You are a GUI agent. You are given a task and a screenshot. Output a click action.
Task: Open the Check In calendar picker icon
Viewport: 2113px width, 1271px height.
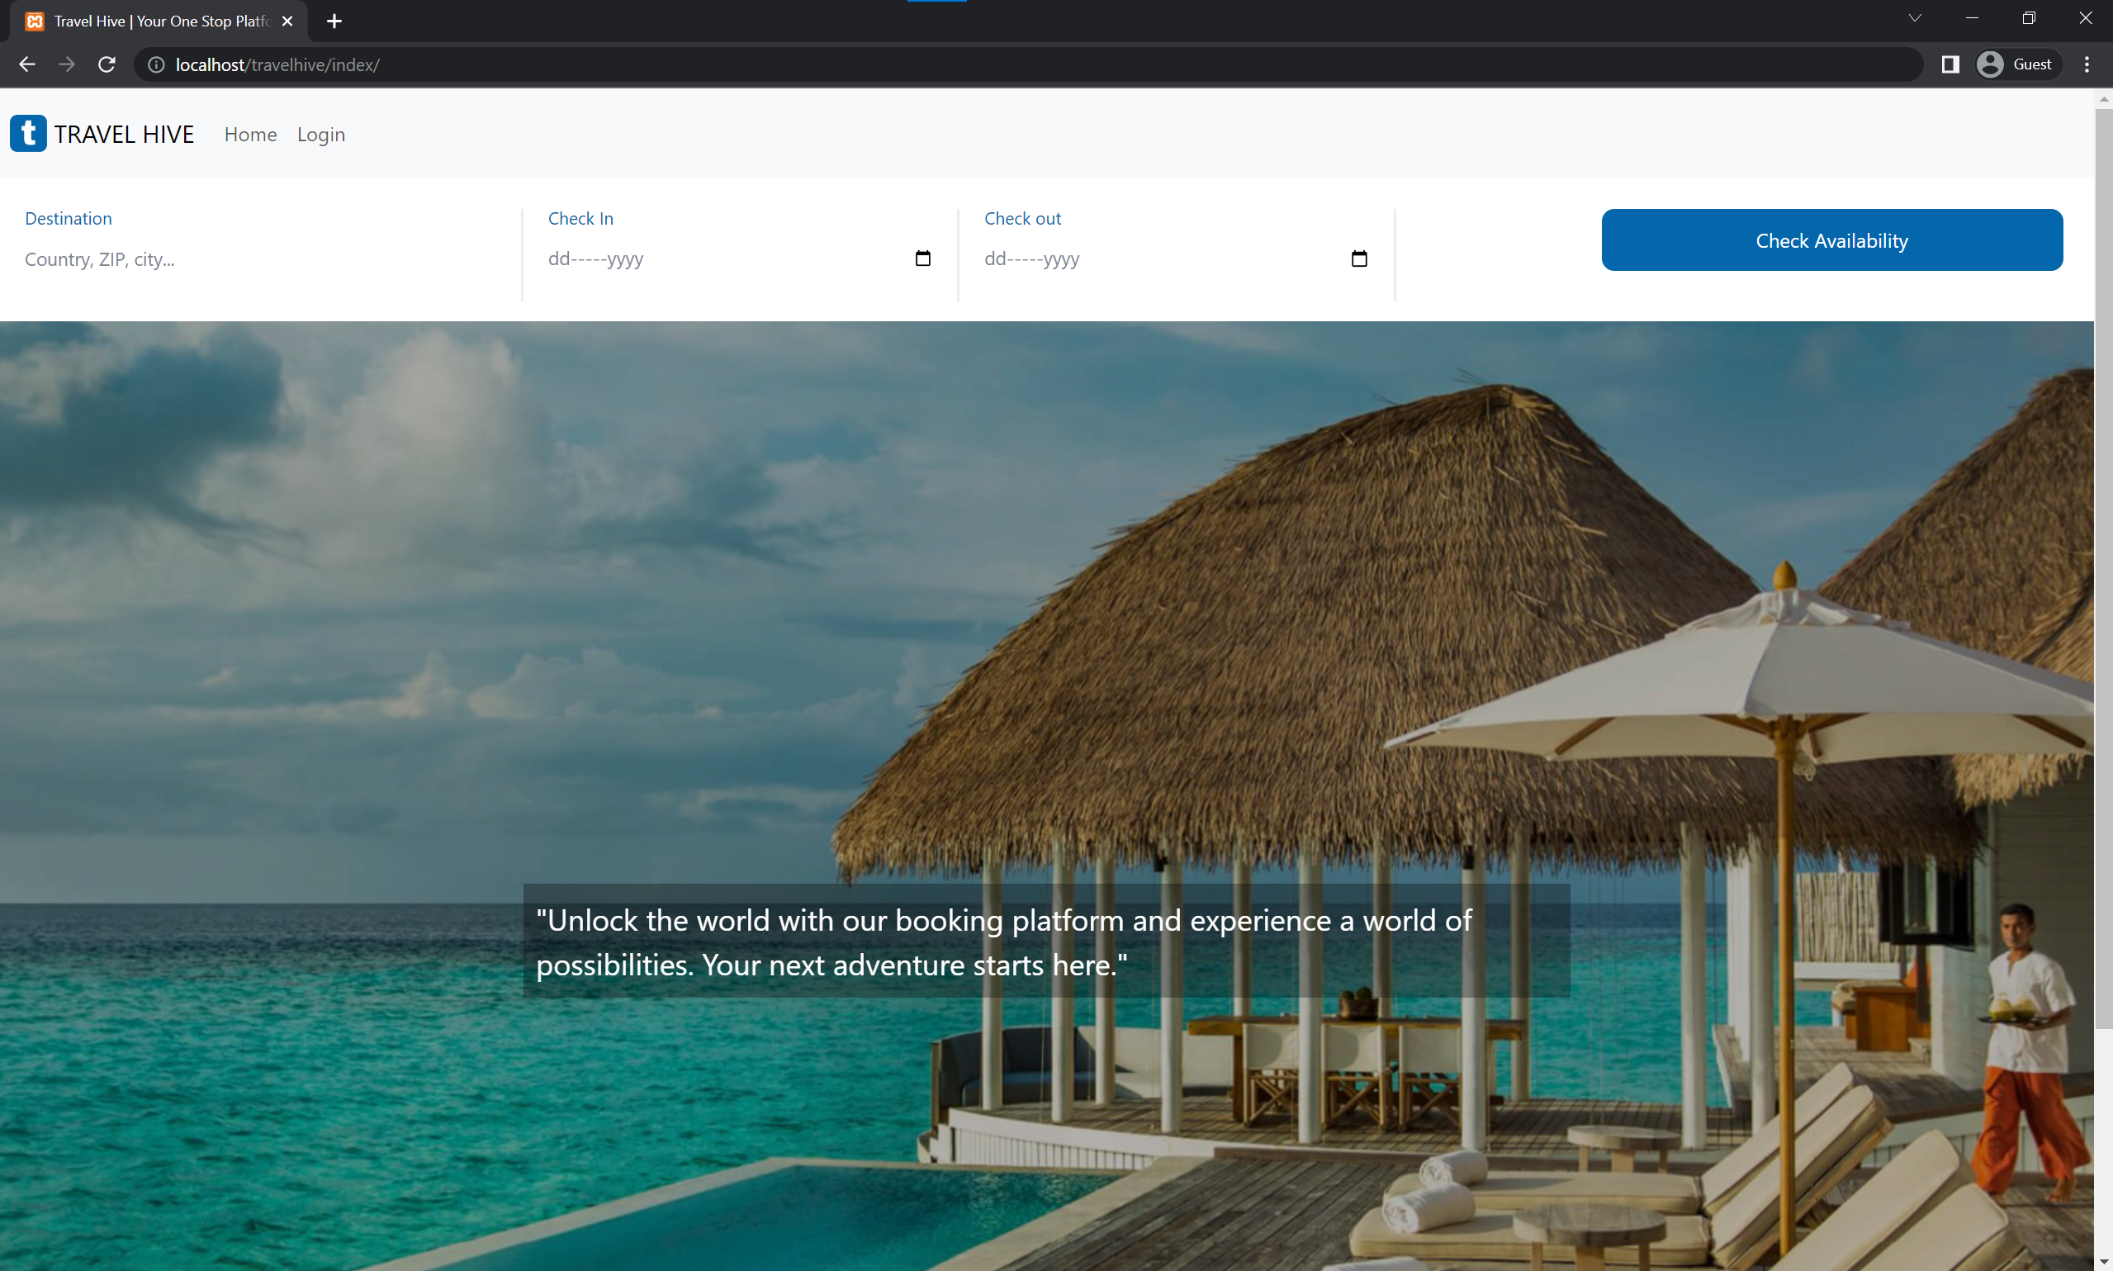[922, 258]
